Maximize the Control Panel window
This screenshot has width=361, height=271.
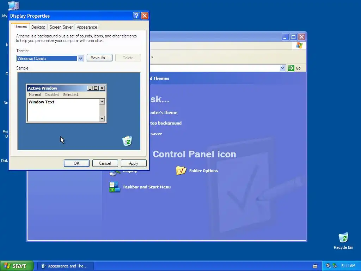pos(293,37)
